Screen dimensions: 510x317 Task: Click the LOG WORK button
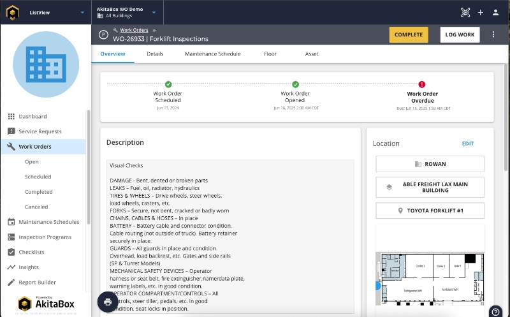coord(460,34)
